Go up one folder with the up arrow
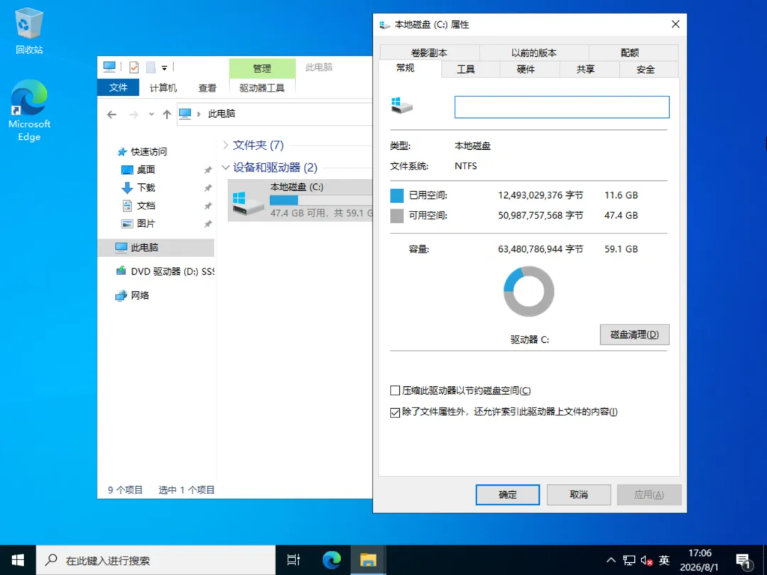 click(167, 114)
